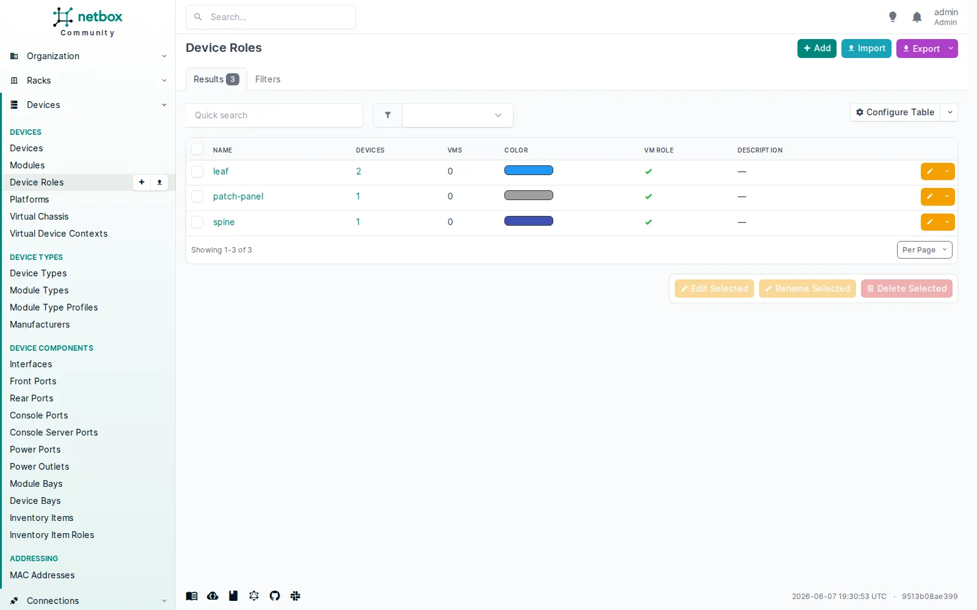977x610 pixels.
Task: Switch to the Results tab
Action: point(216,79)
